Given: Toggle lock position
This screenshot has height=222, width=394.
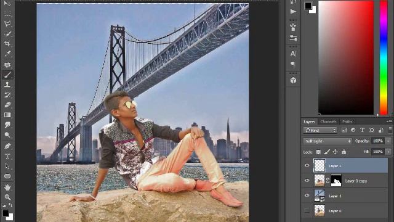Looking at the screenshot, I should click(x=335, y=152).
